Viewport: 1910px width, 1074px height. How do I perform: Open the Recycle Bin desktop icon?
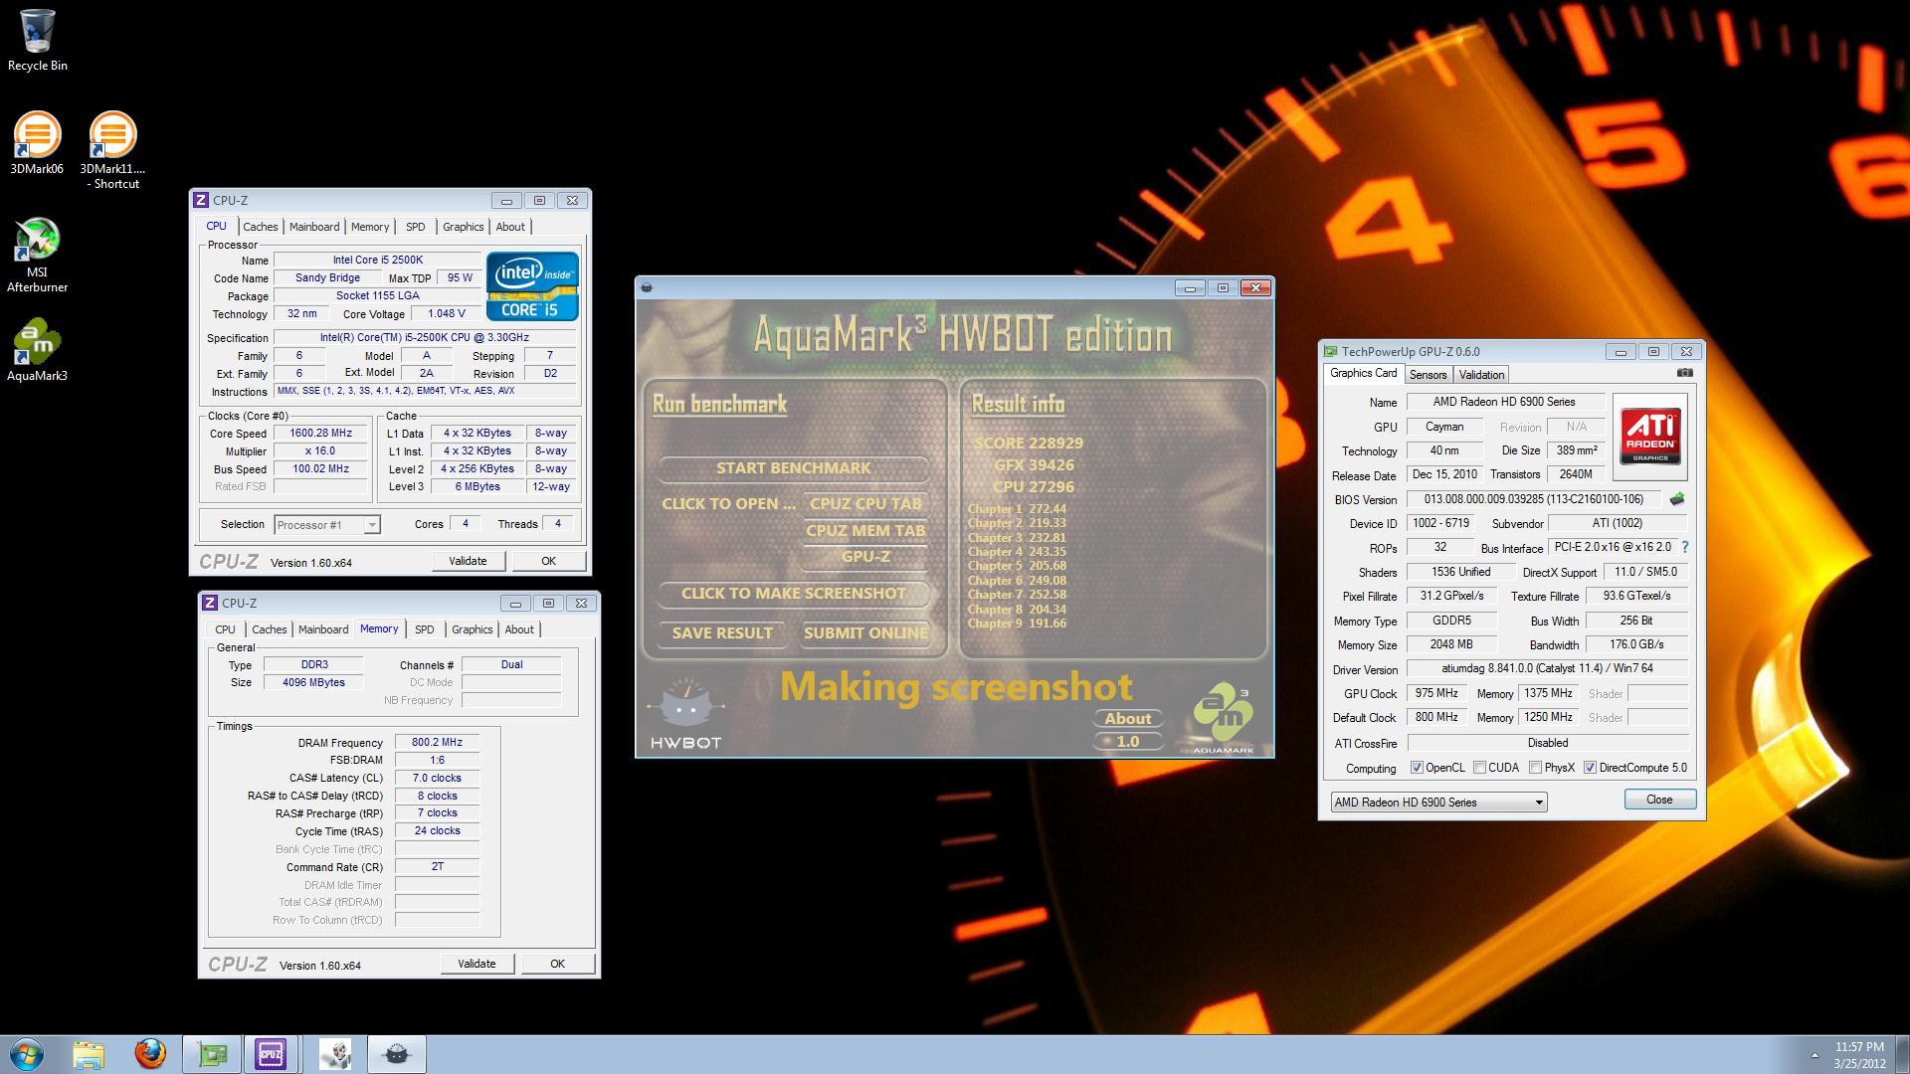click(38, 41)
